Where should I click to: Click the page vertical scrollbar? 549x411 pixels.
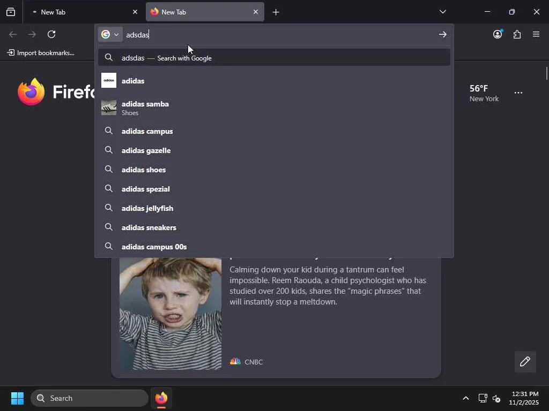coord(546,73)
